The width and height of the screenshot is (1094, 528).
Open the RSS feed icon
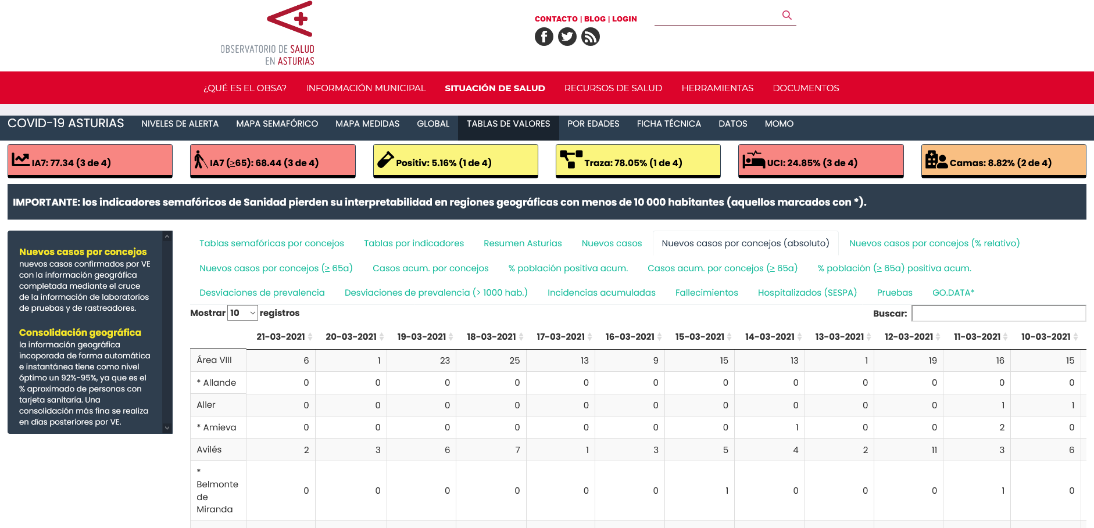pos(591,37)
